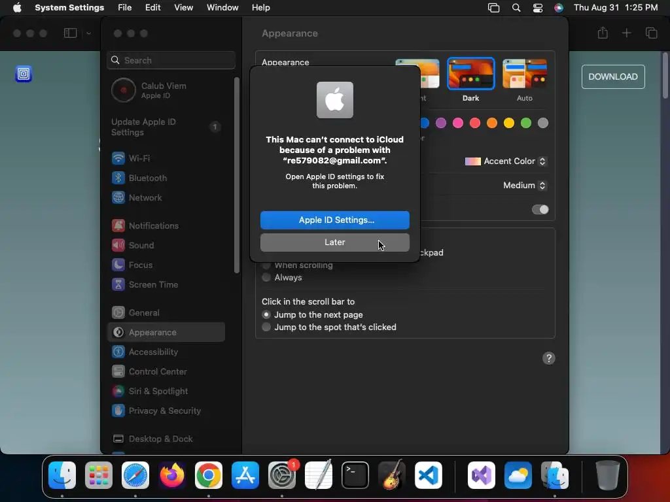Launch Firefox from the Dock
Screen dimensions: 670x502
coord(172,475)
